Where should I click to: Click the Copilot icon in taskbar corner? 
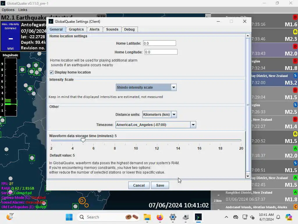[x=288, y=217]
